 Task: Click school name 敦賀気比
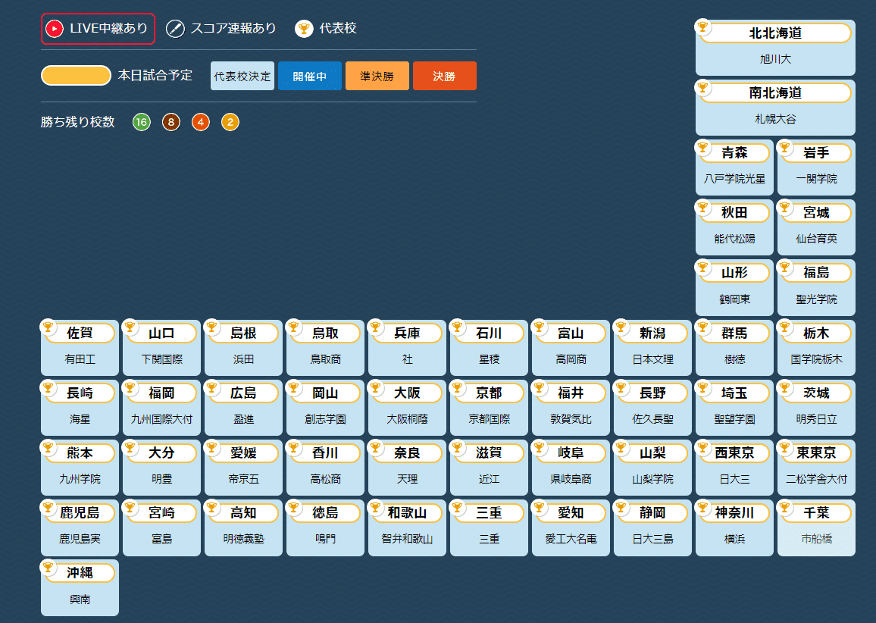(571, 419)
